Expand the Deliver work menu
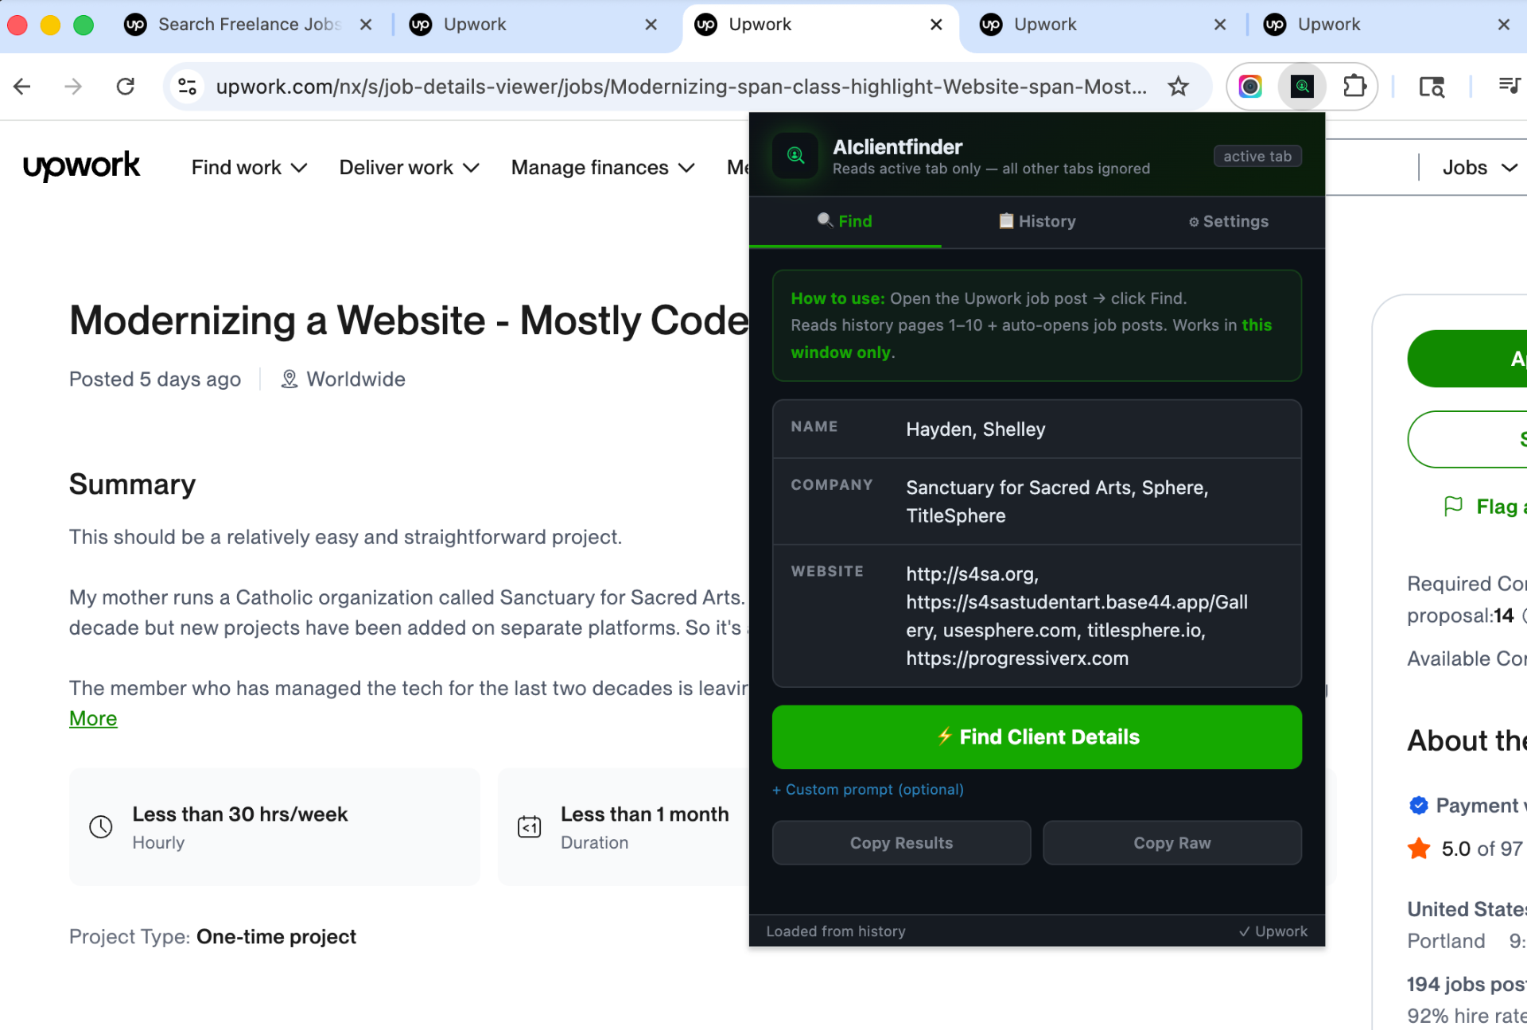The height and width of the screenshot is (1030, 1527). pyautogui.click(x=409, y=167)
